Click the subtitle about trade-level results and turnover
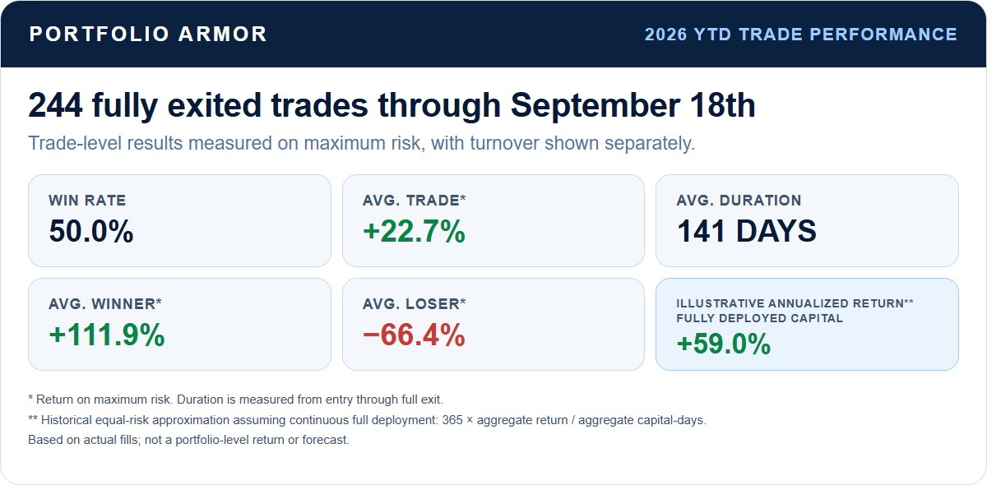Image resolution: width=987 pixels, height=485 pixels. pyautogui.click(x=362, y=143)
